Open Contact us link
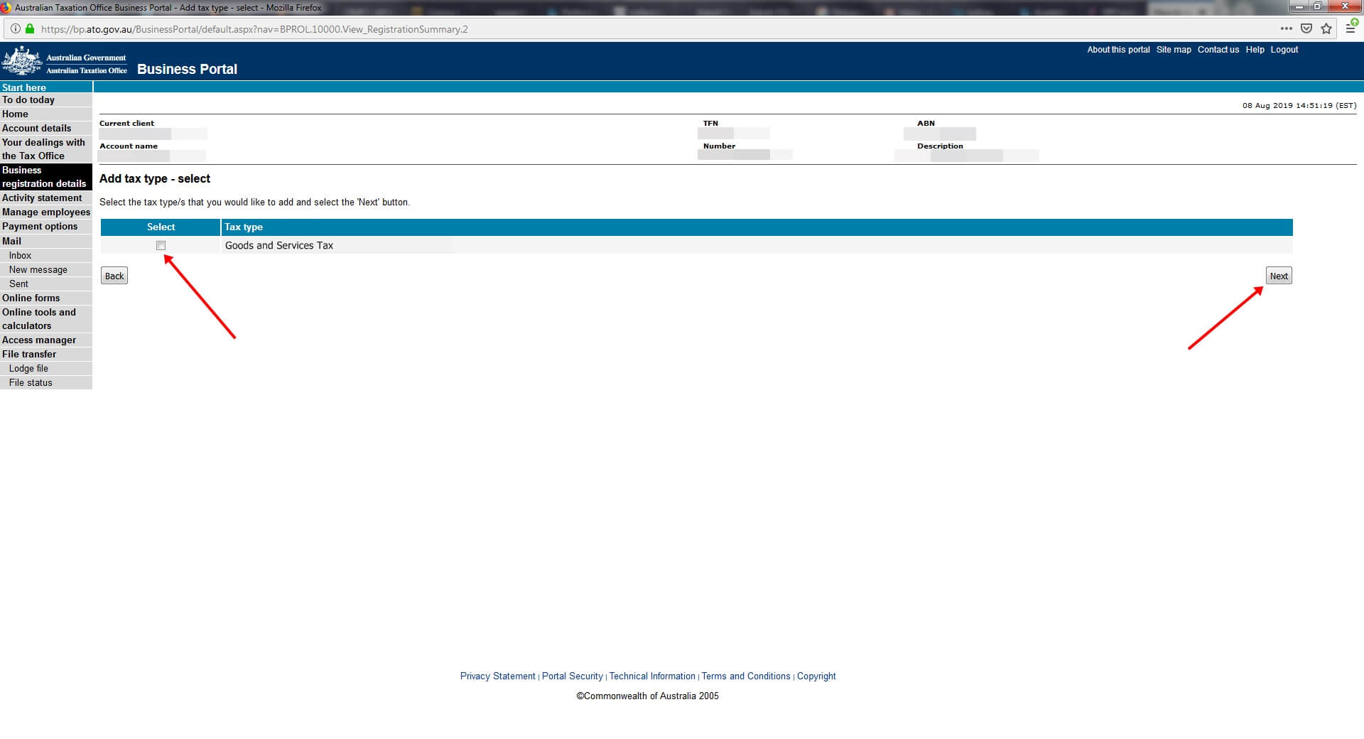This screenshot has height=739, width=1364. coord(1218,50)
